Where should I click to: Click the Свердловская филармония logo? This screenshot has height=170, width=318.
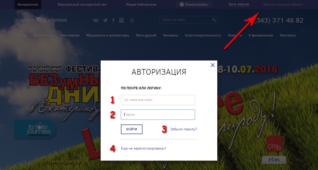(41, 20)
